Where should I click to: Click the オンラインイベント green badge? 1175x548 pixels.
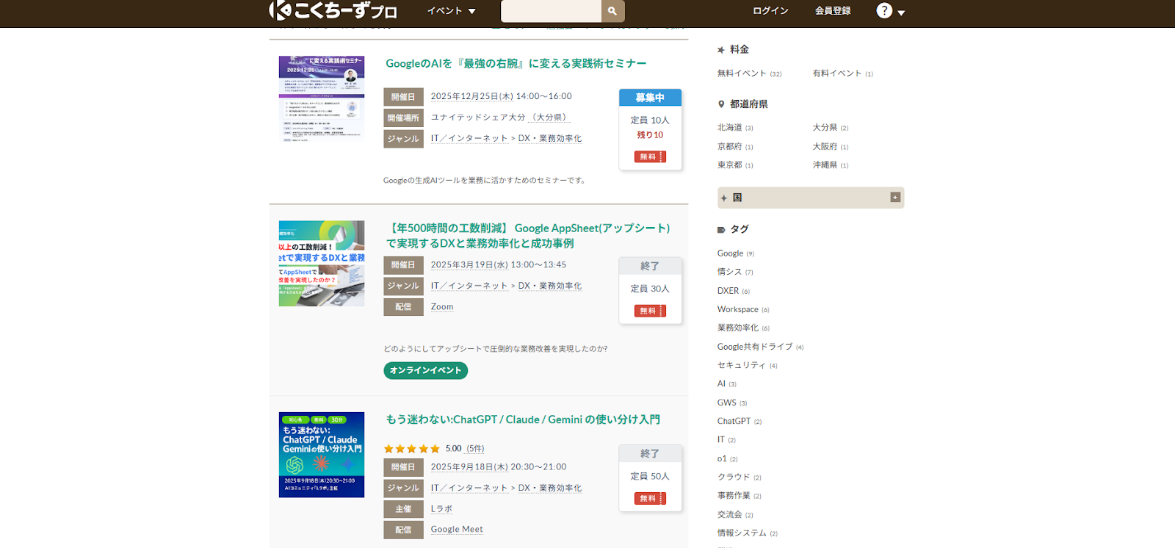click(x=425, y=370)
